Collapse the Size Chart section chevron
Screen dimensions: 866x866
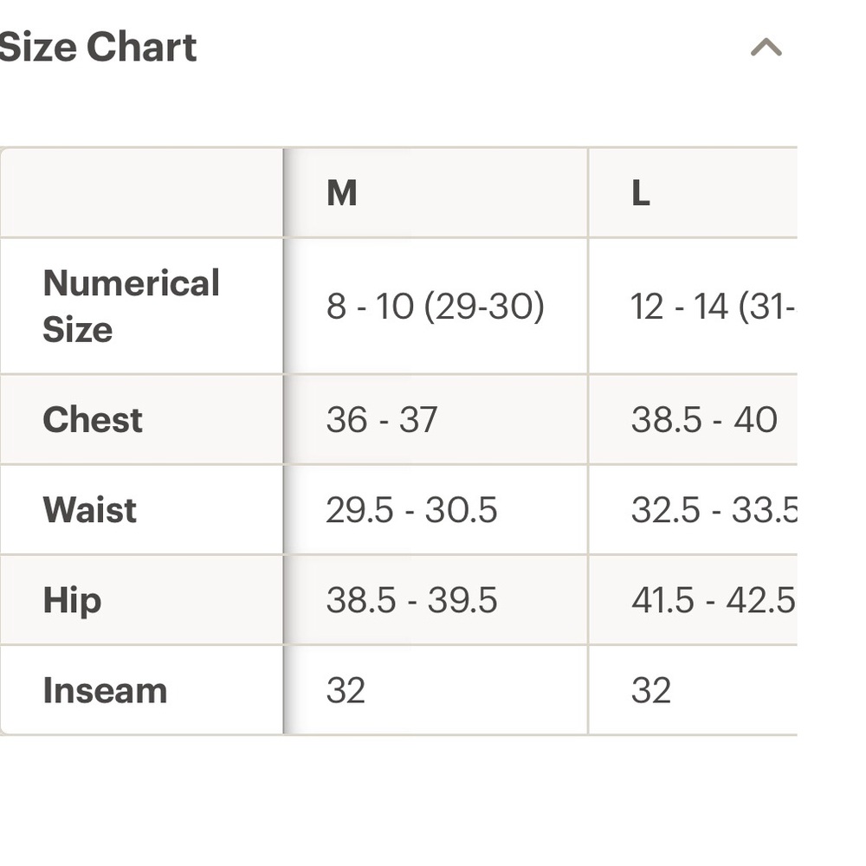(x=766, y=48)
